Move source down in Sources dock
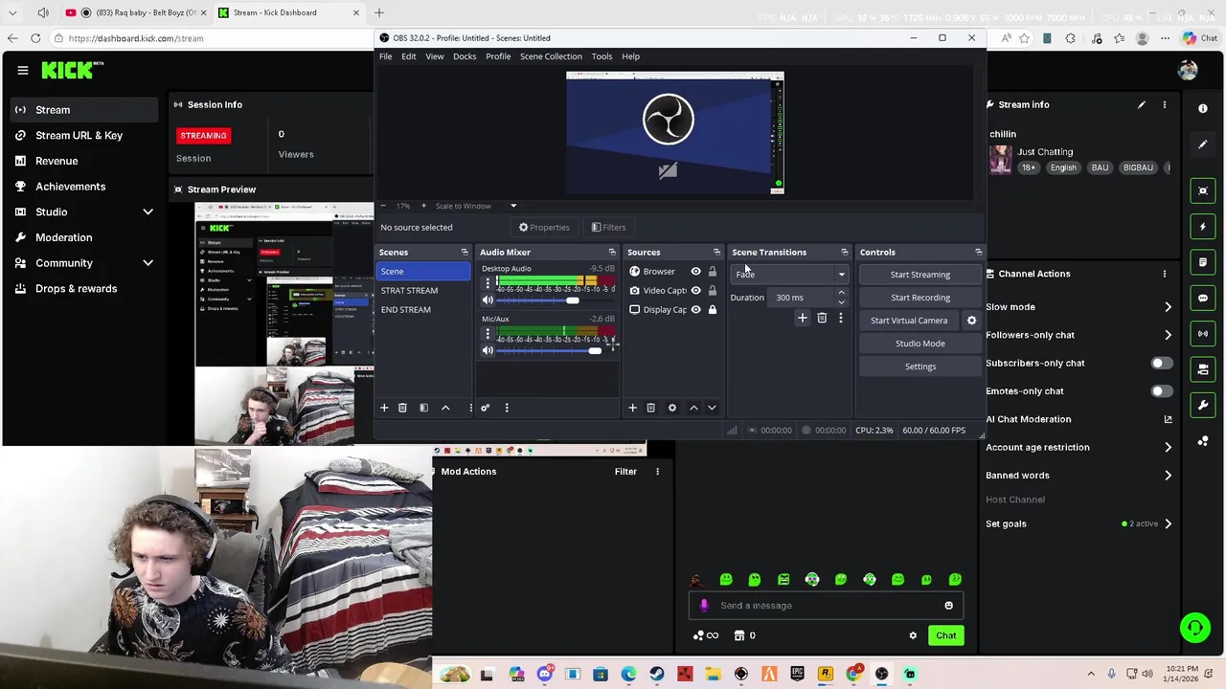This screenshot has height=689, width=1226. click(712, 408)
